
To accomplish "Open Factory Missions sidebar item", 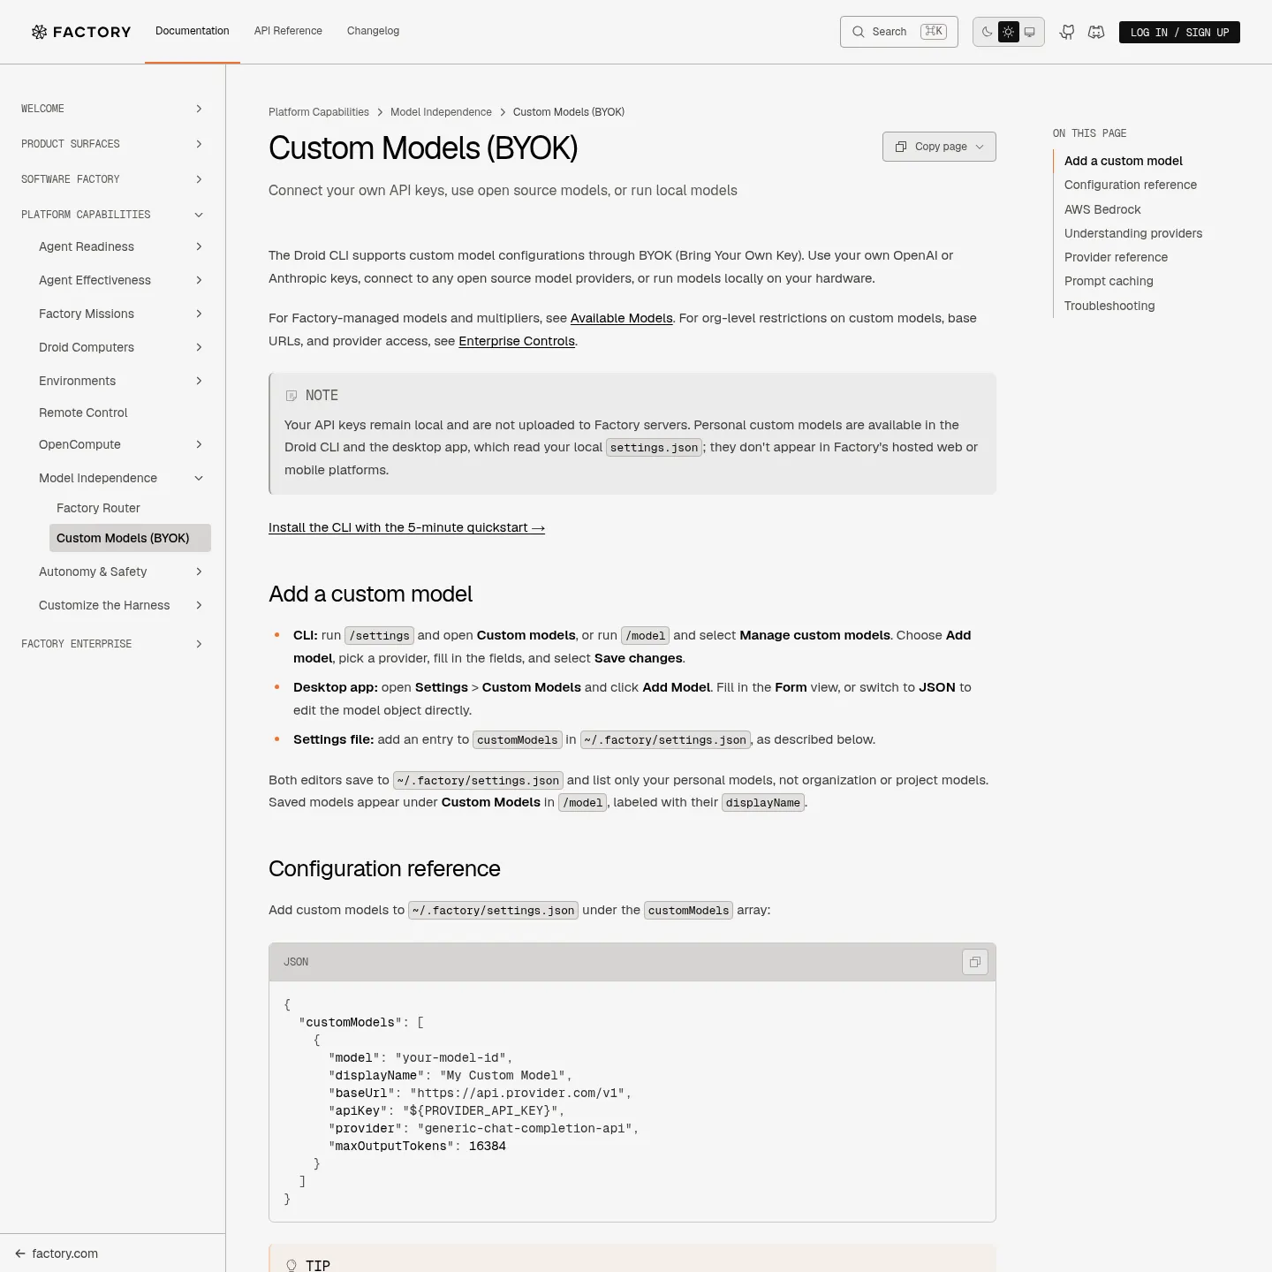I will [121, 314].
